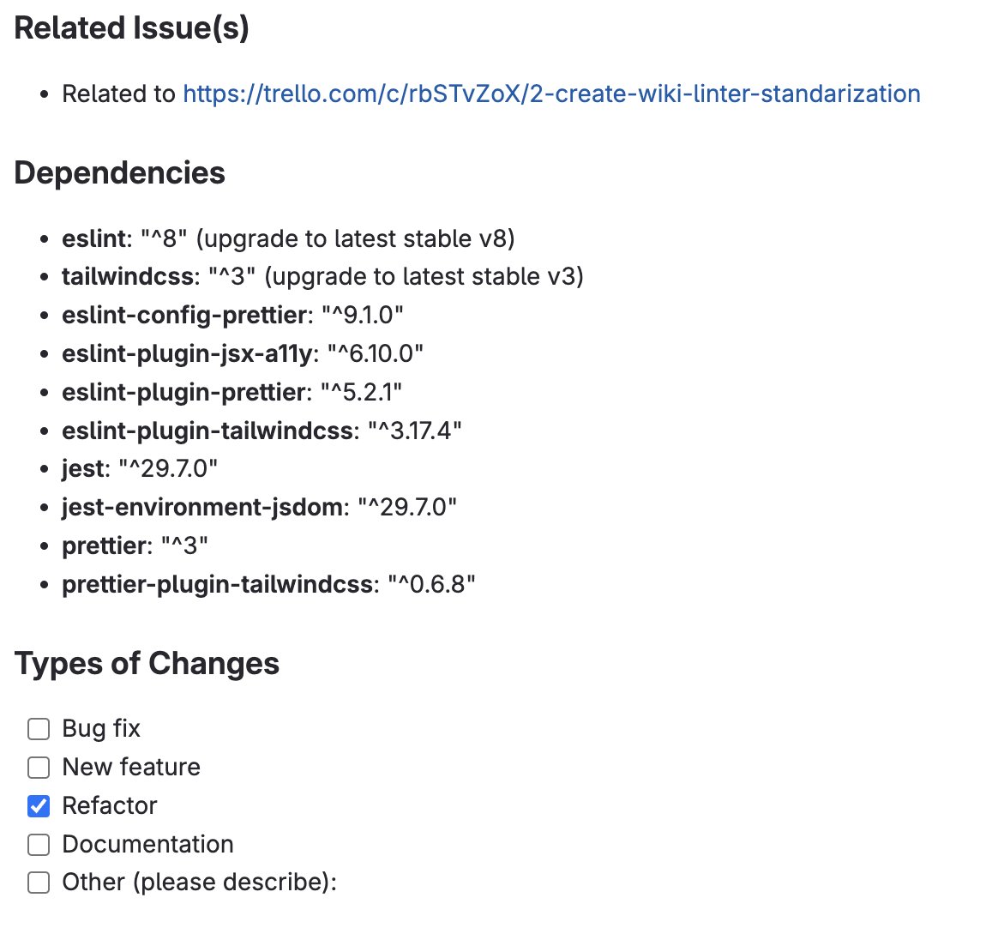Click the prettier-plugin-tailwindcss "^0.6.8" entry
998x940 pixels.
tap(268, 584)
